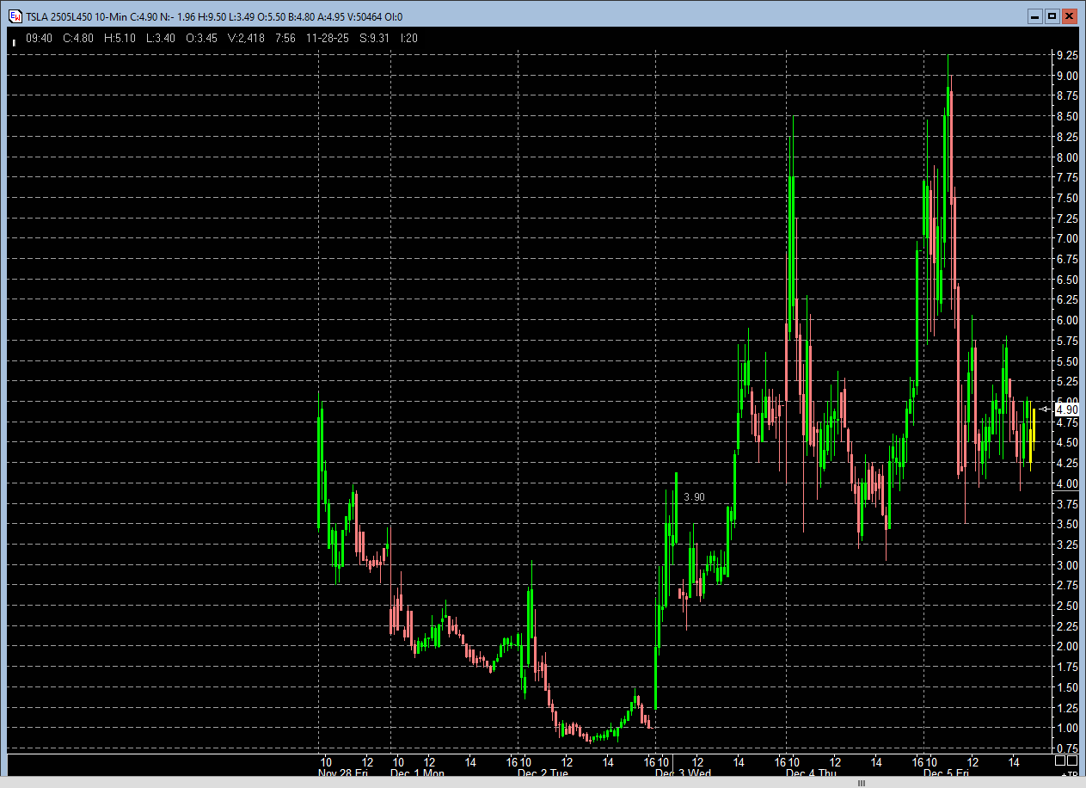Click the small white marker before 09:40
Screen dimensions: 1086x788
pos(13,40)
